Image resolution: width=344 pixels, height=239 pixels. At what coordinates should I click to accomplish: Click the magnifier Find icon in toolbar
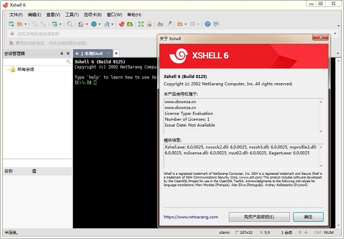click(x=70, y=24)
